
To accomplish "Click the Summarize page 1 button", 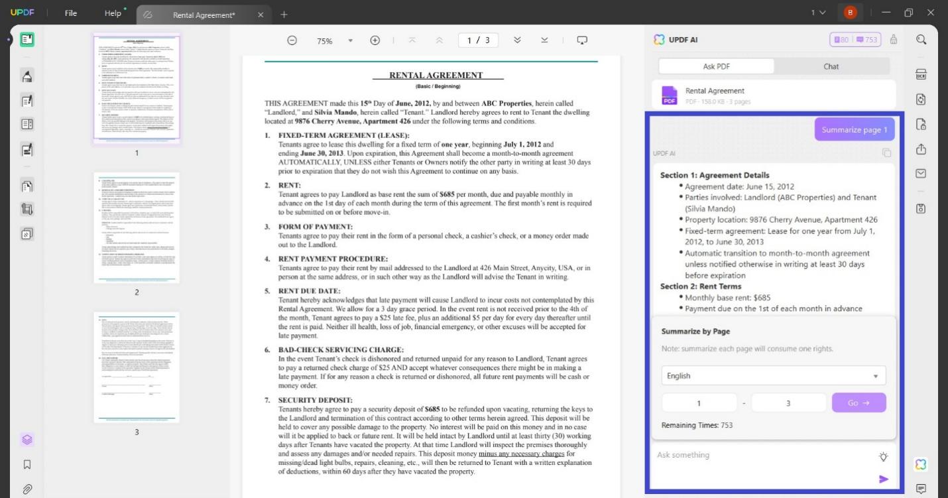I will pyautogui.click(x=854, y=129).
